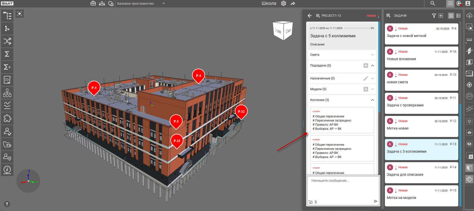Viewport: 474px width, 211px height.
Task: Select the sigma summation tool
Action: click(x=7, y=54)
